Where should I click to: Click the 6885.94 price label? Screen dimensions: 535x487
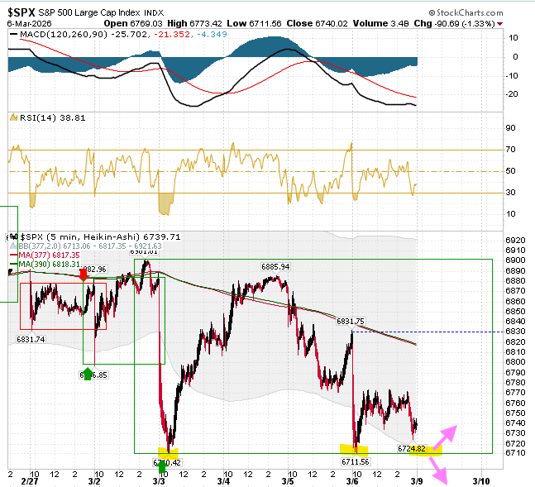[275, 267]
